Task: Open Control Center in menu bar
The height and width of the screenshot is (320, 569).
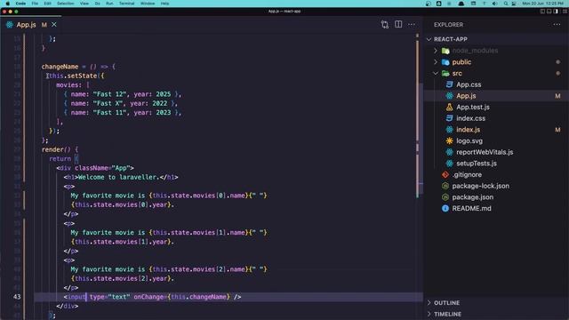Action: pos(514,4)
